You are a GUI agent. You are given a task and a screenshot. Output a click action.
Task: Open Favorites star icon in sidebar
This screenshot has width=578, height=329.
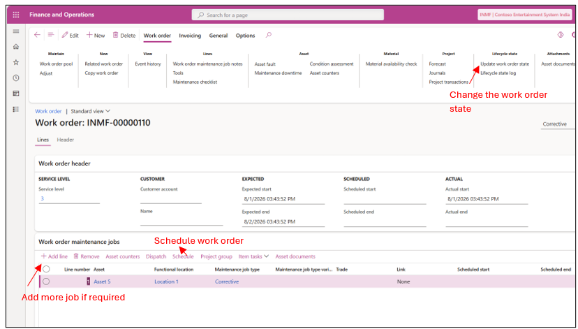click(x=16, y=62)
